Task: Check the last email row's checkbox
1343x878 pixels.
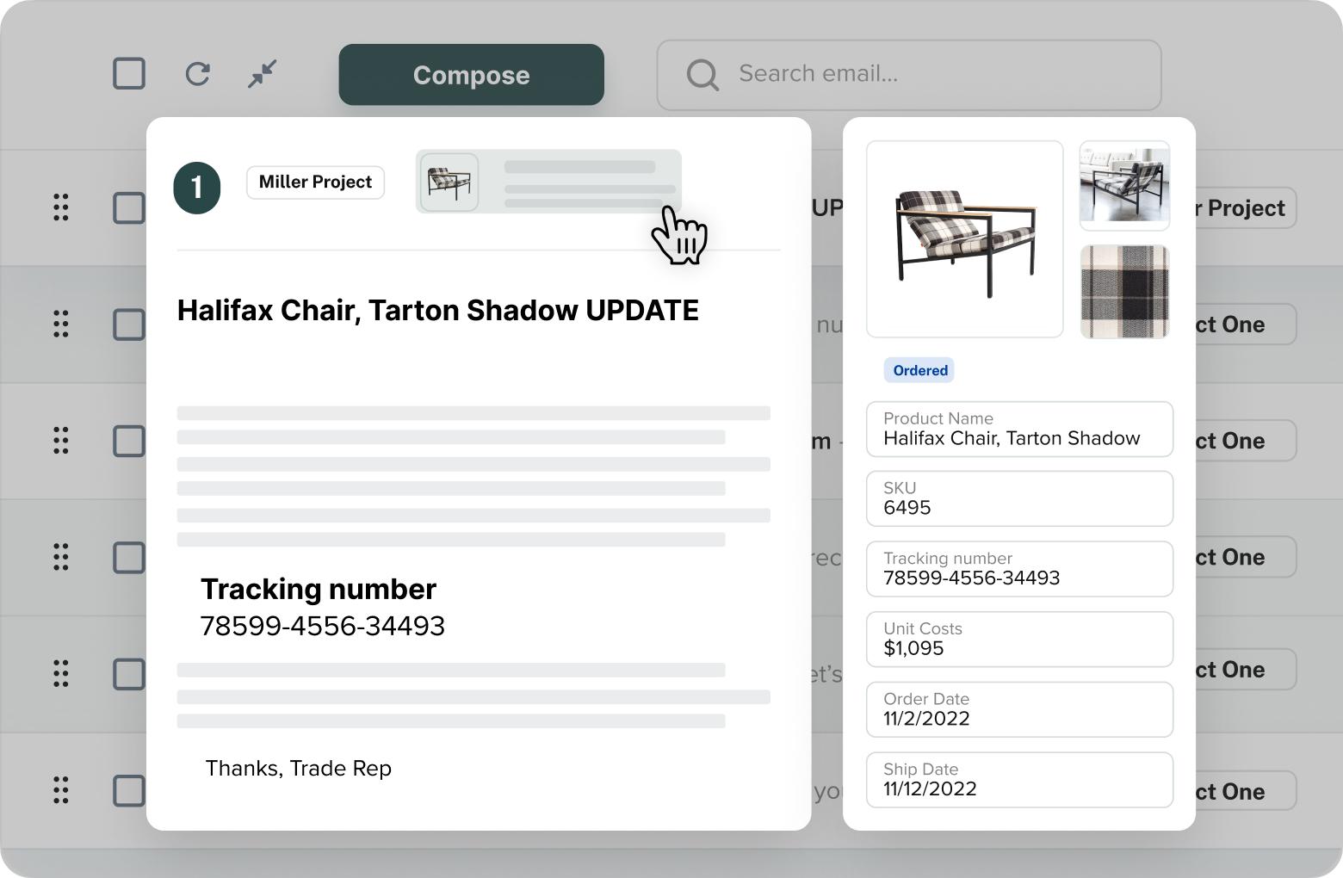Action: click(129, 790)
